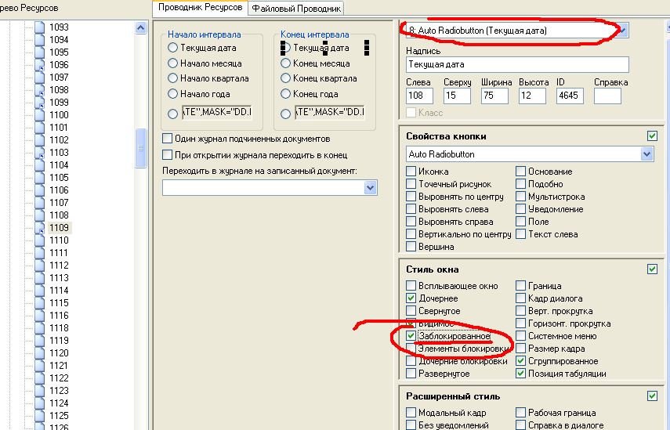670x430 pixels.
Task: Select resource 1099 in the tree
Action: [59, 103]
